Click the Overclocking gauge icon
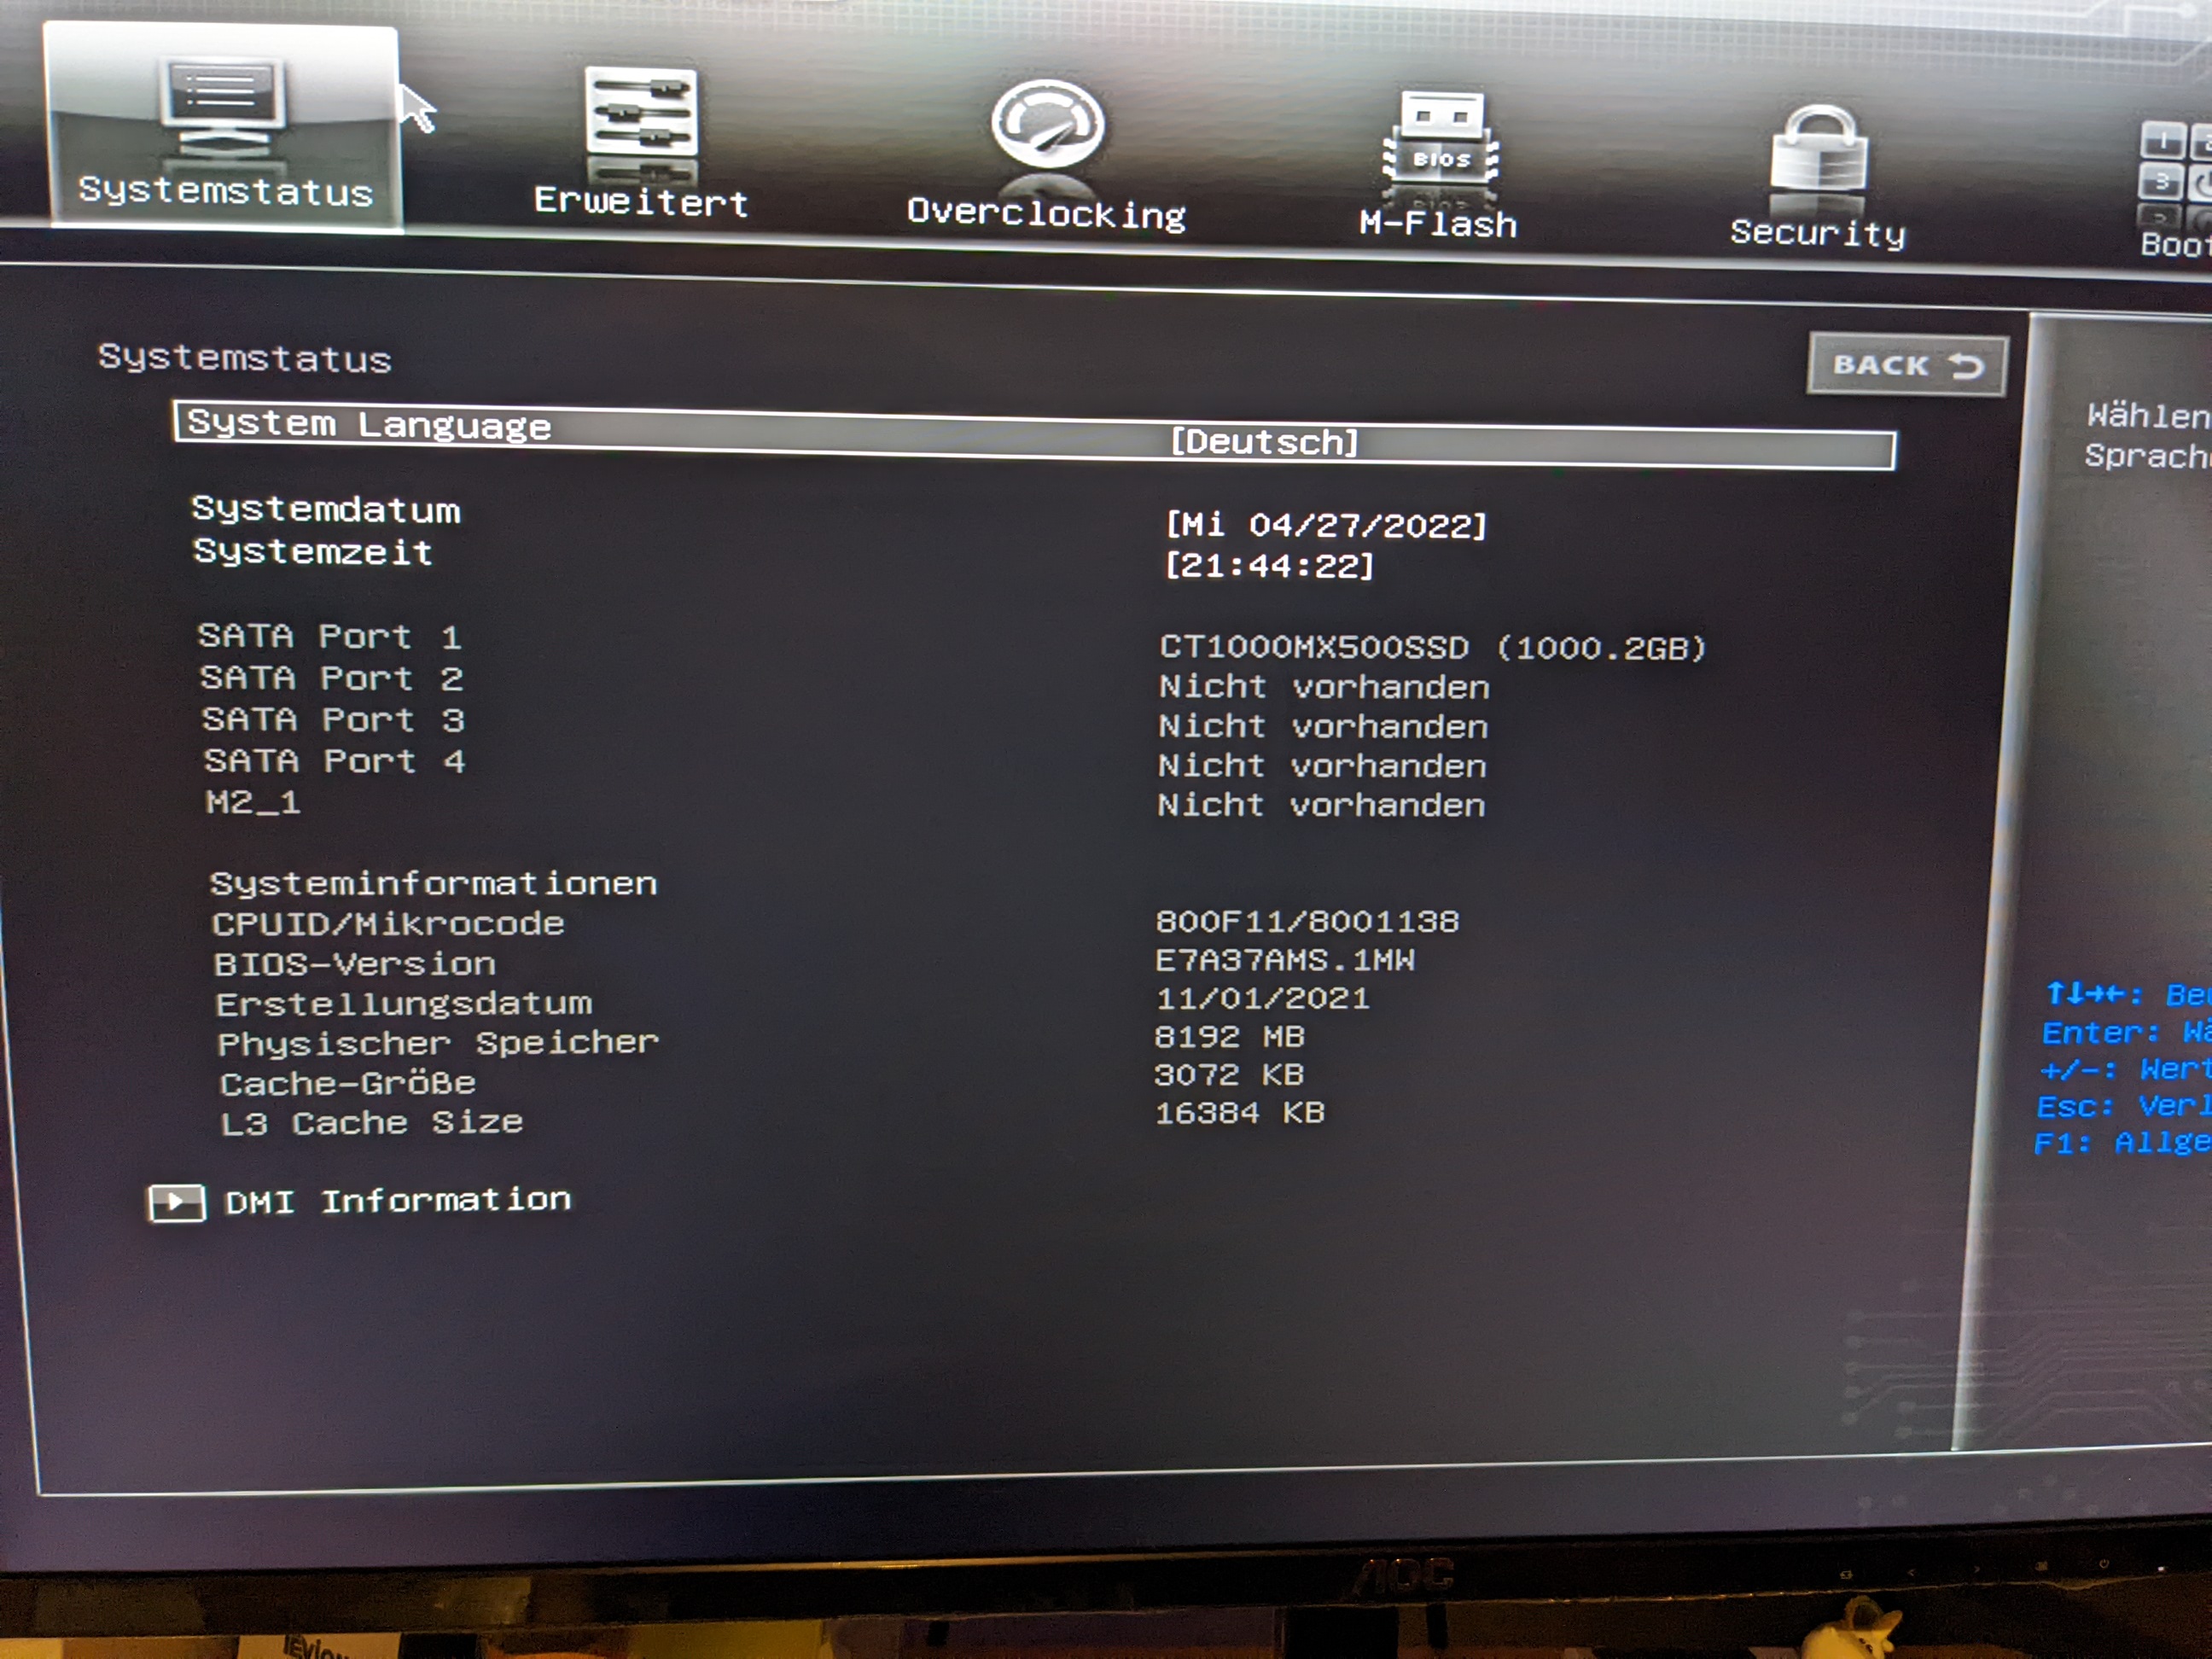 click(1047, 125)
